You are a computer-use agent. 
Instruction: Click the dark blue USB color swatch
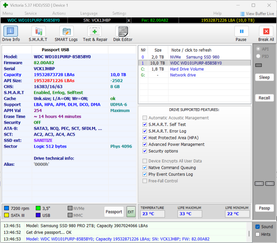(38, 215)
